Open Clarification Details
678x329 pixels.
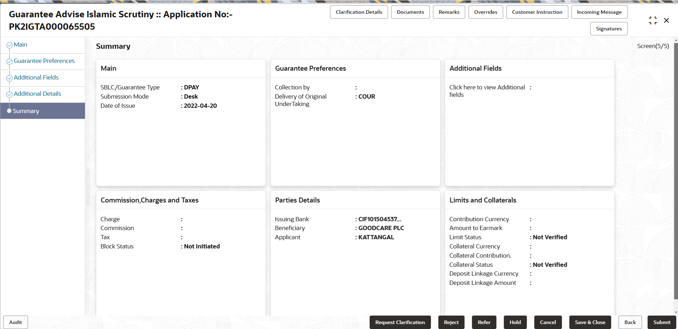click(359, 12)
